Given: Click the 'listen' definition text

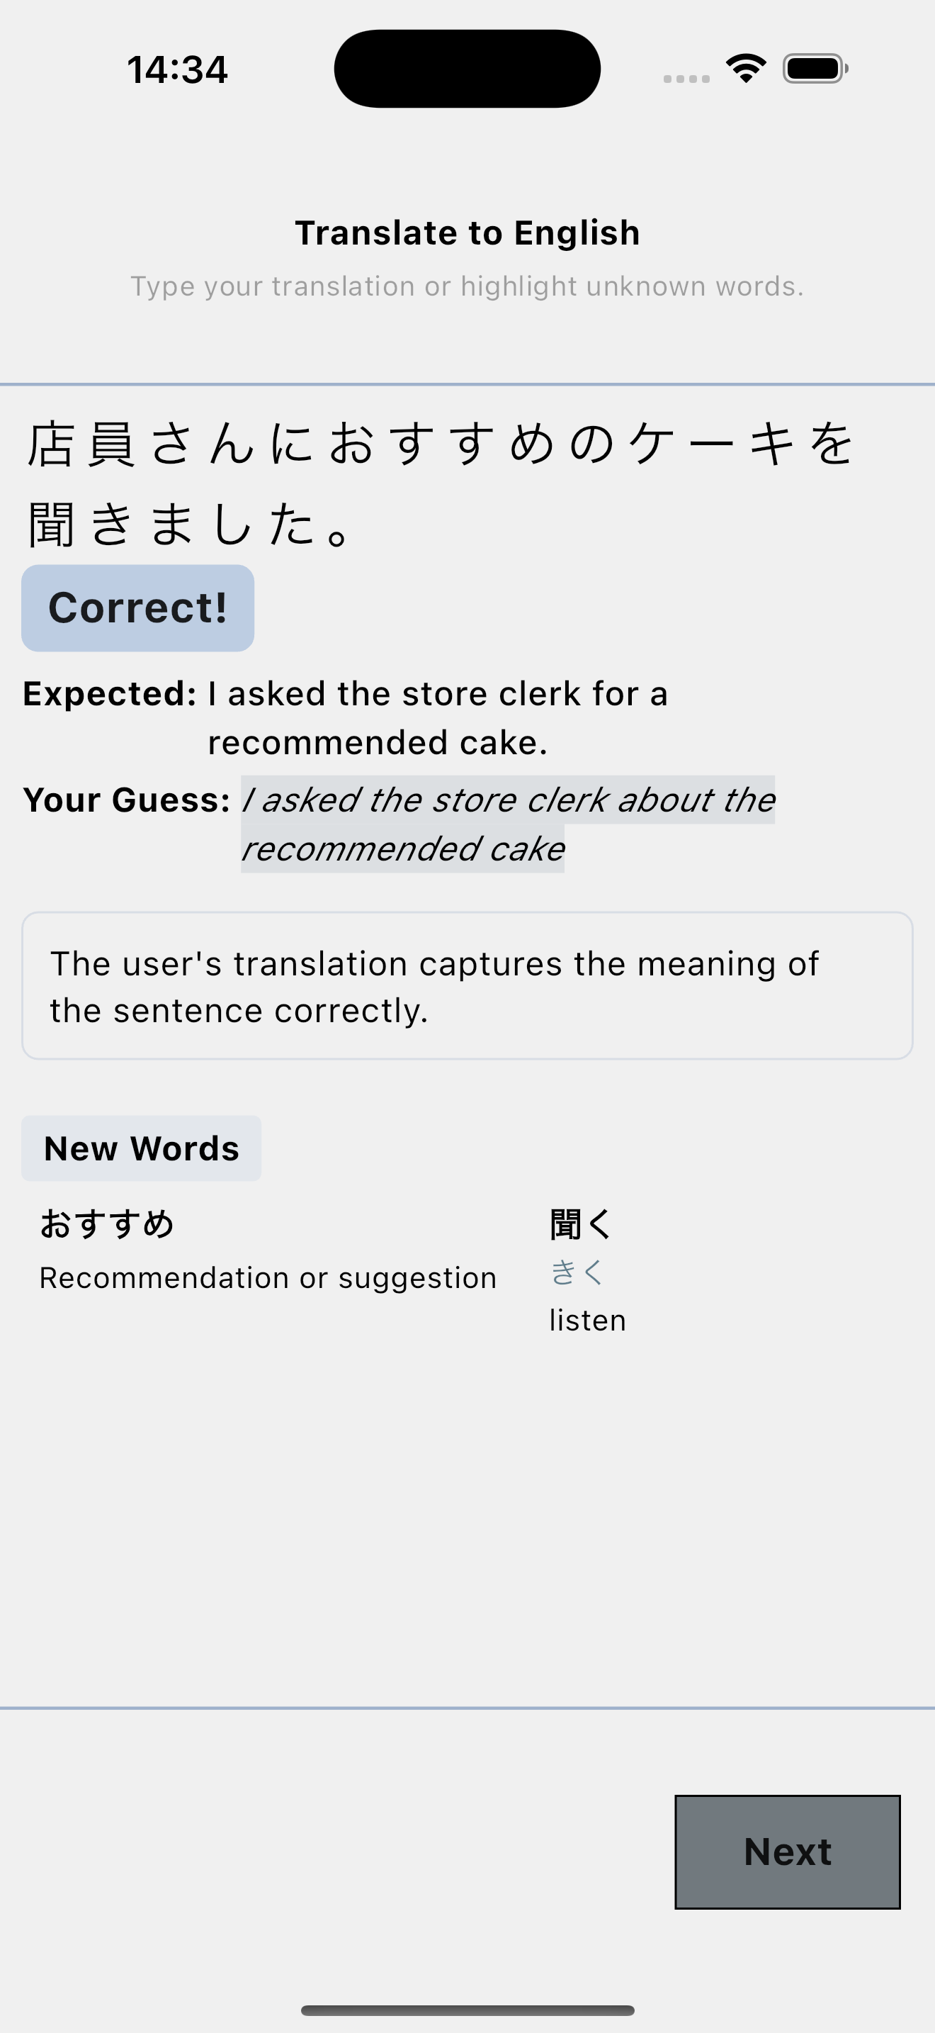Looking at the screenshot, I should [x=587, y=1321].
